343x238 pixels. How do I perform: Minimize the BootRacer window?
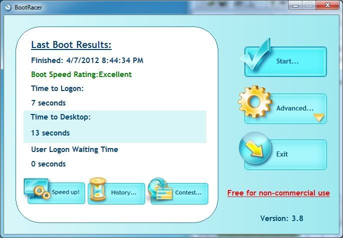(x=295, y=5)
